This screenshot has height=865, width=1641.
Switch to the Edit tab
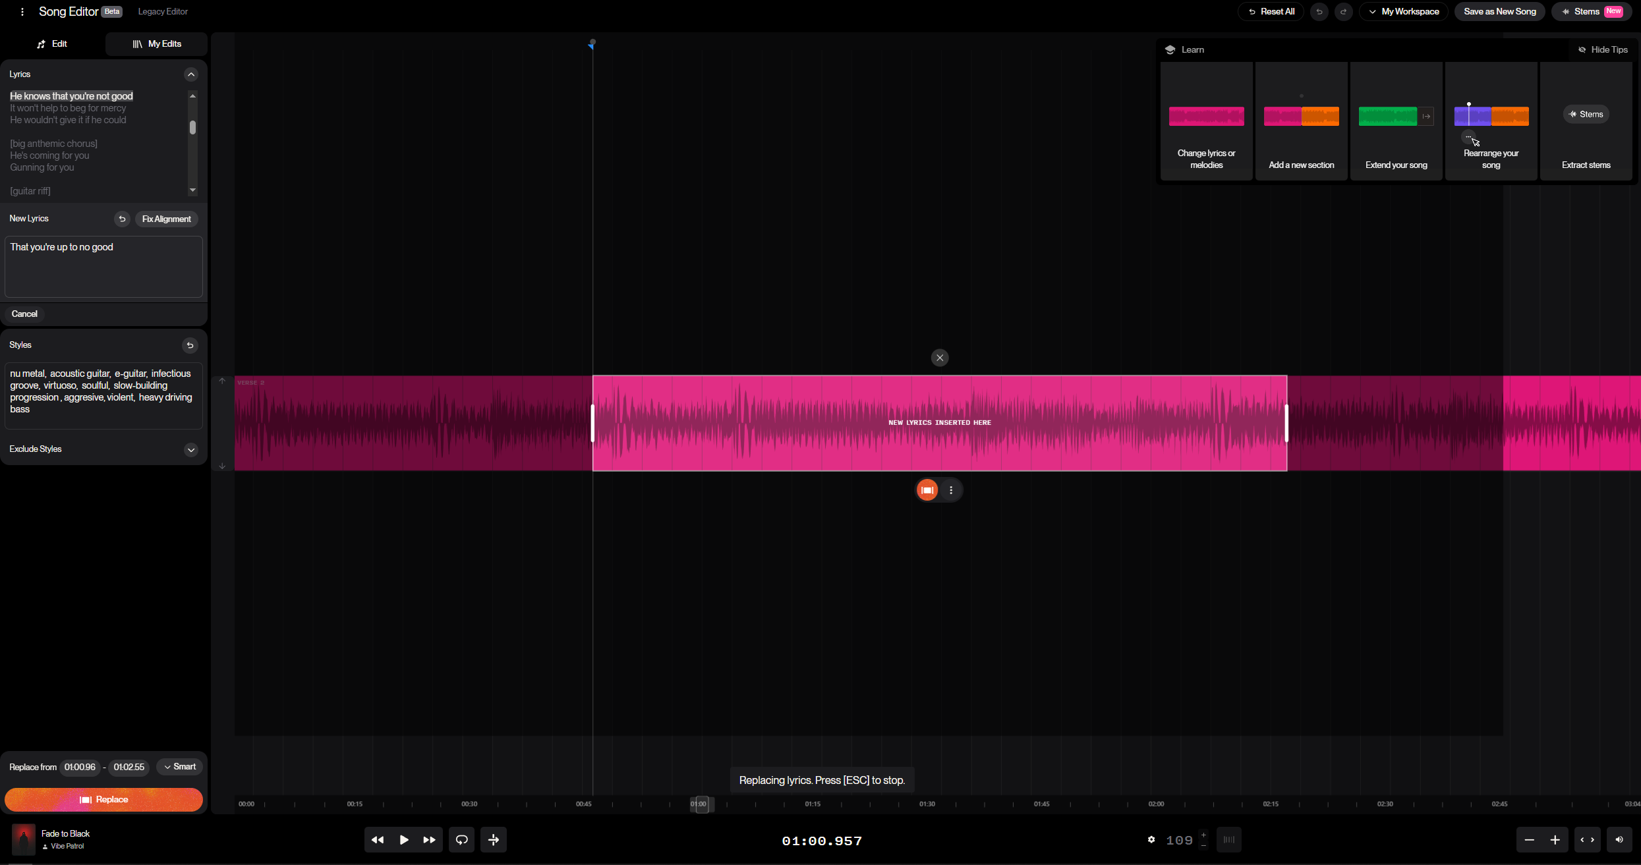[x=53, y=44]
